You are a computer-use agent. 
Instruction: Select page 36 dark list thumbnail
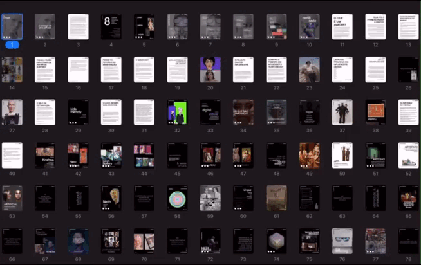[x=309, y=113]
